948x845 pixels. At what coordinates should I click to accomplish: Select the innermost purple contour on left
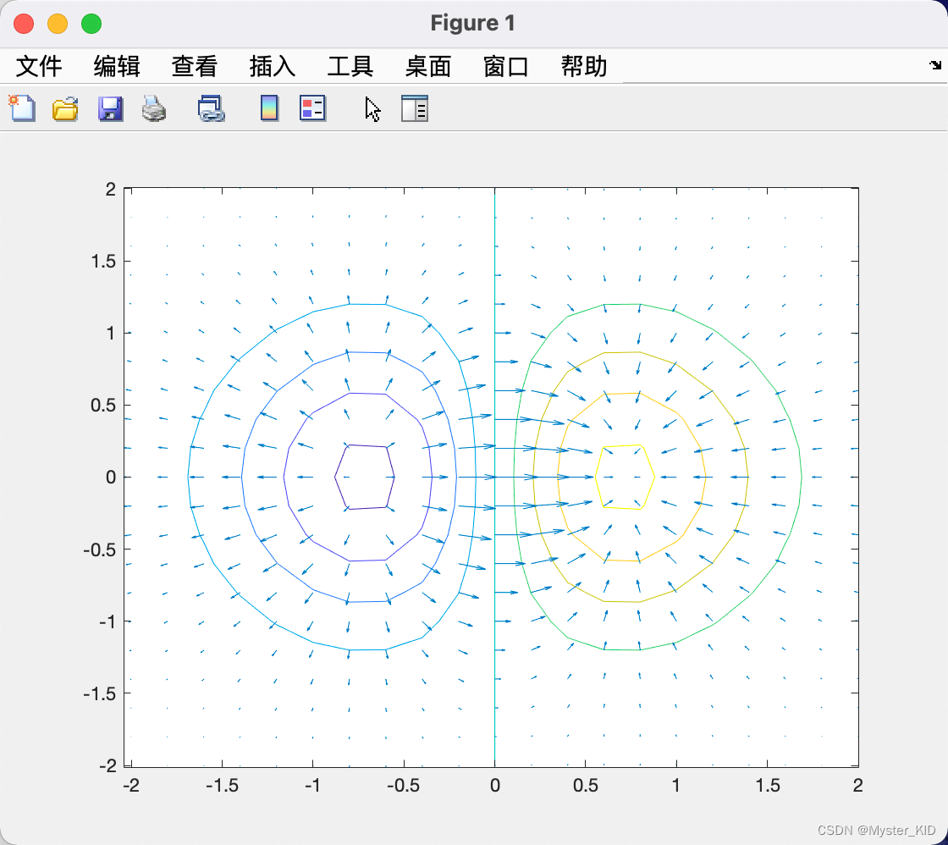point(335,477)
